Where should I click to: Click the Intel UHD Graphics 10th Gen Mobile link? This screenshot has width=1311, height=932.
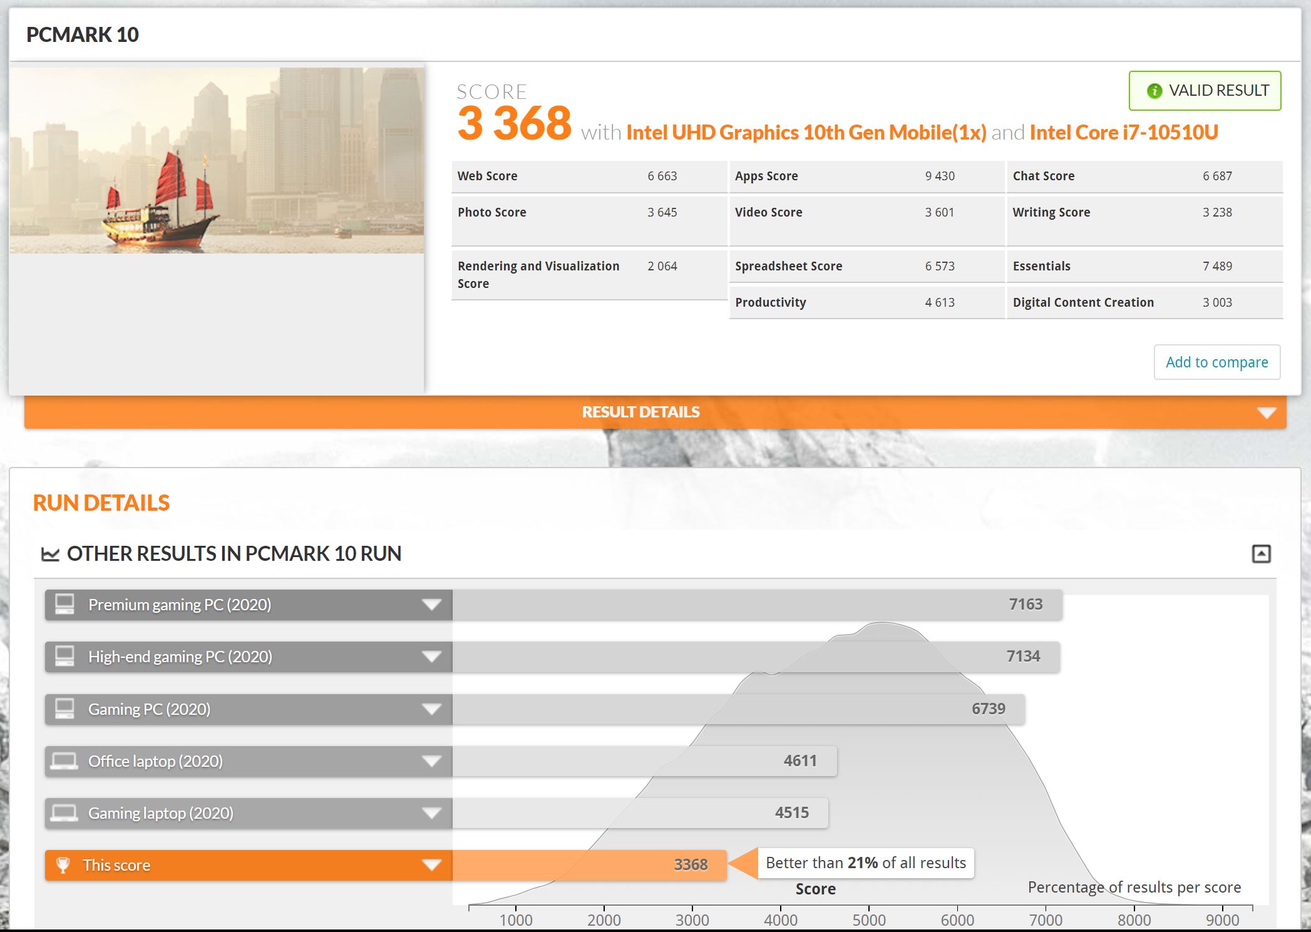(x=806, y=132)
